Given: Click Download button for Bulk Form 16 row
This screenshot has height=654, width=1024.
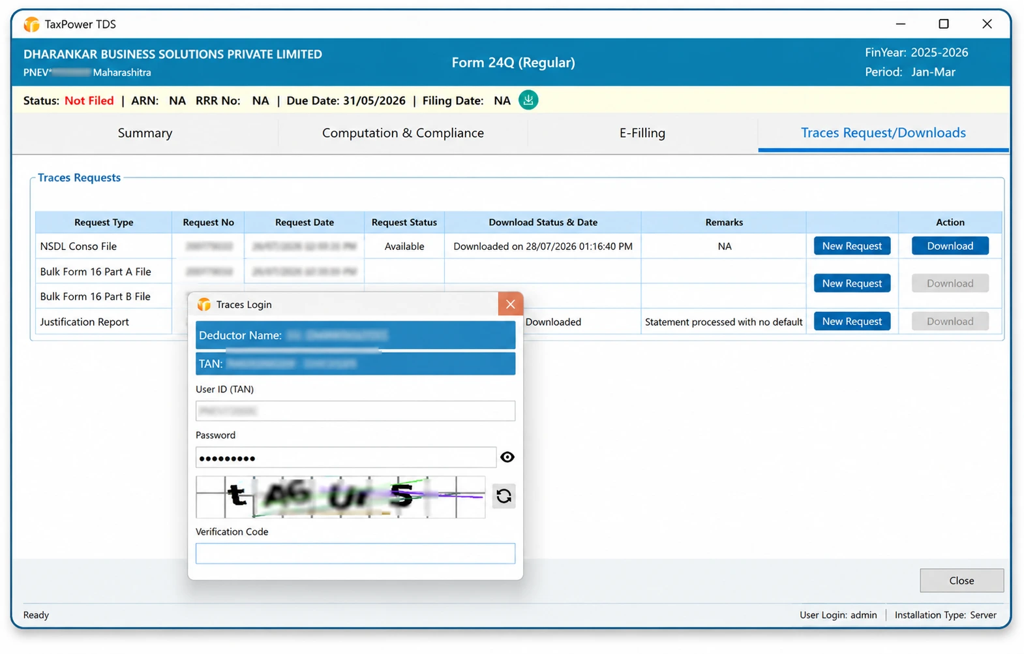Looking at the screenshot, I should click(x=950, y=283).
